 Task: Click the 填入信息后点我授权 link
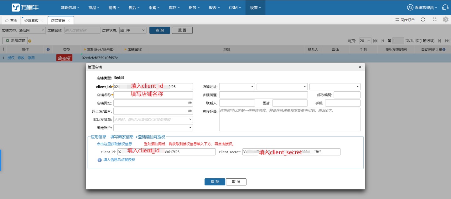tap(119, 160)
